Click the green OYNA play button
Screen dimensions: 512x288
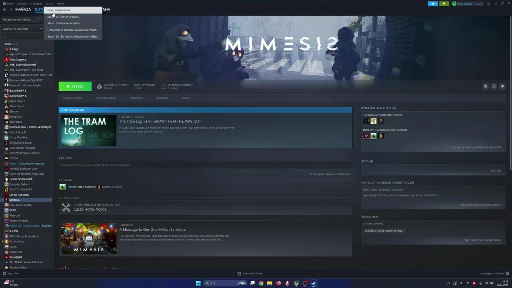click(x=75, y=86)
